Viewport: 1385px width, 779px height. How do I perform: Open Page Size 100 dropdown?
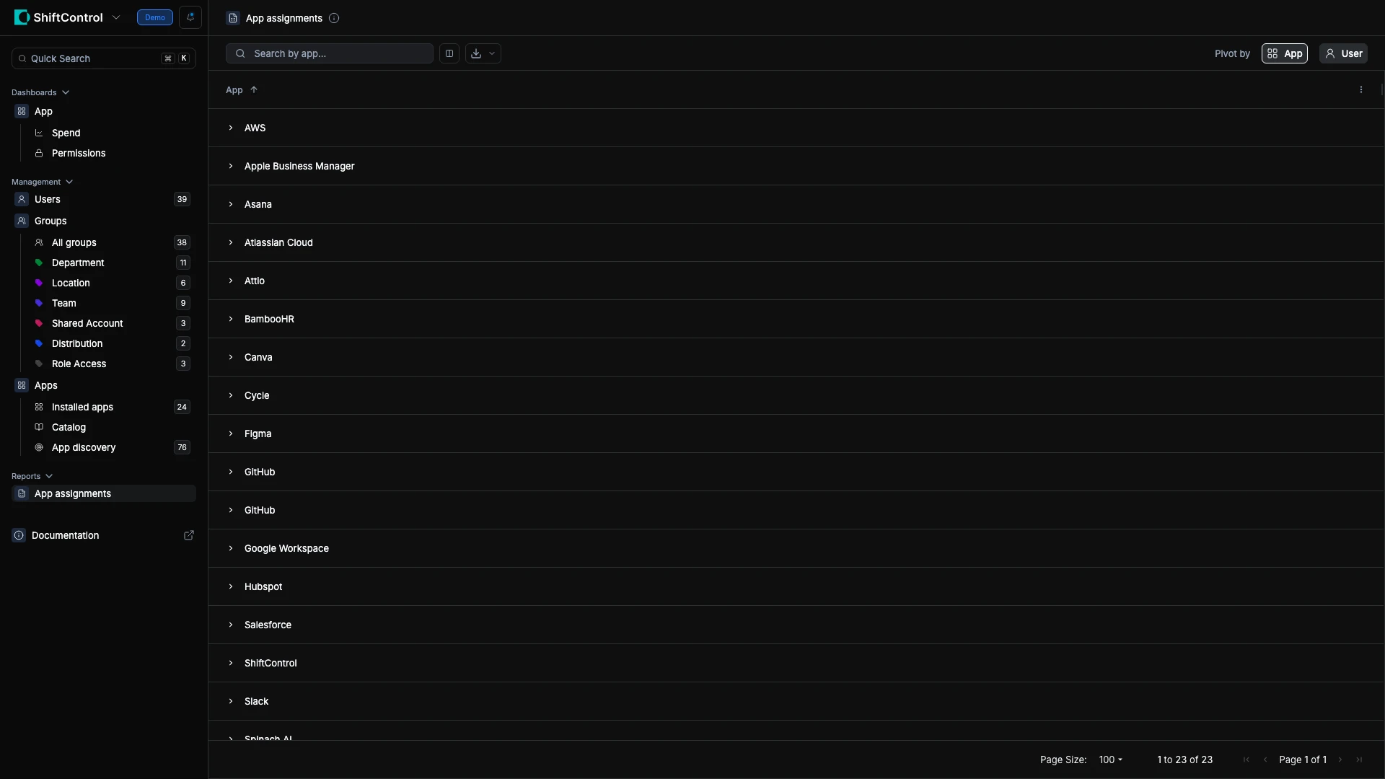tap(1110, 760)
